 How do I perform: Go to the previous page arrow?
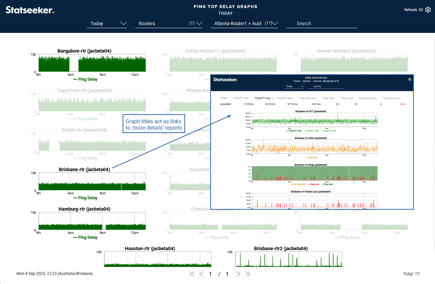(202, 274)
